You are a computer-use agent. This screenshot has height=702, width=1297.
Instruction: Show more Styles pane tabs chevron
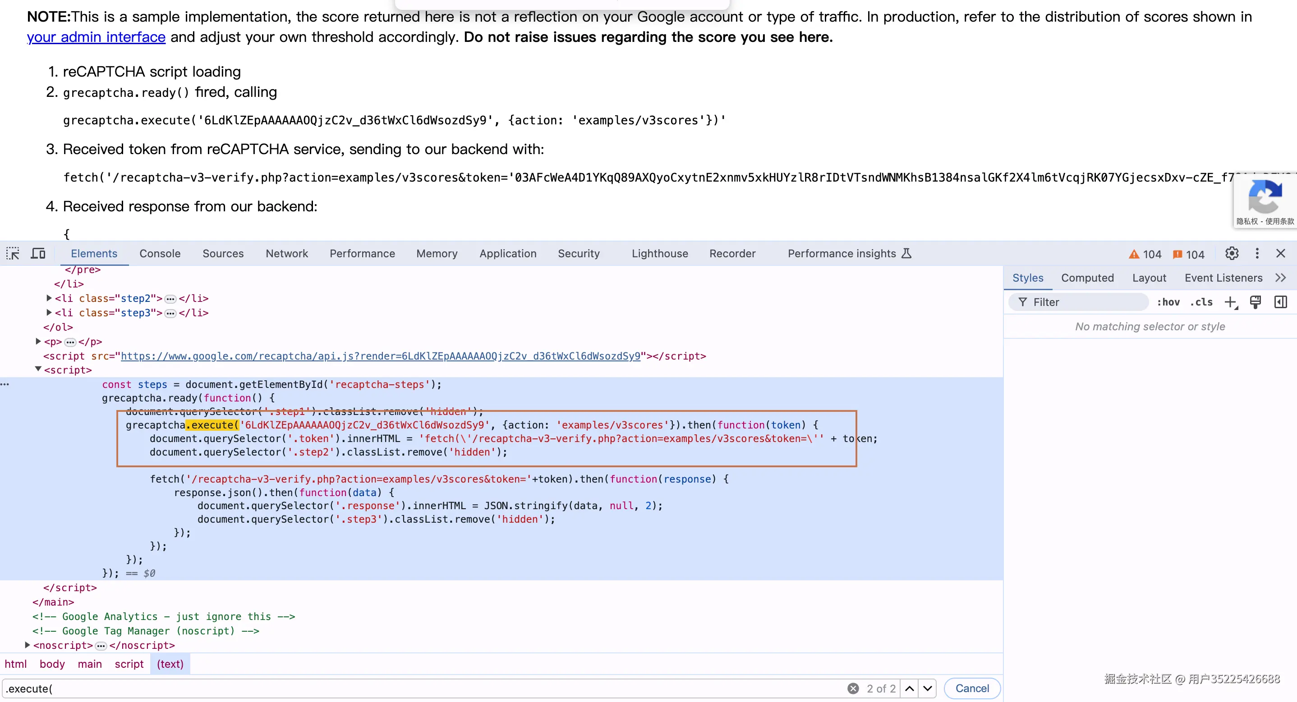(x=1281, y=278)
